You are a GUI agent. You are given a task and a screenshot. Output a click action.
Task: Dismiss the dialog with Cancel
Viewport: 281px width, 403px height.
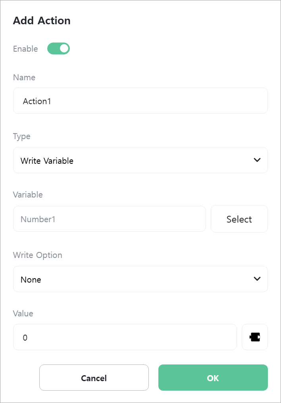(94, 378)
